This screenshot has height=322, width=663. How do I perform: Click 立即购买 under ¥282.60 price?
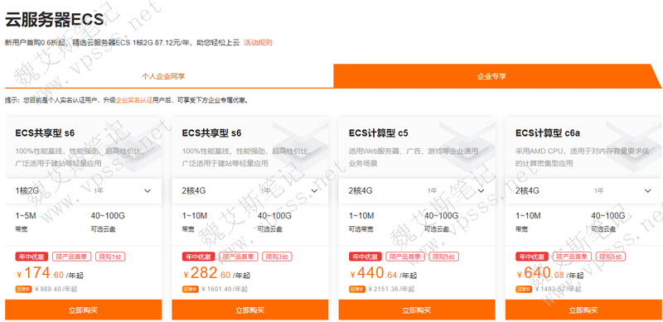tap(250, 310)
